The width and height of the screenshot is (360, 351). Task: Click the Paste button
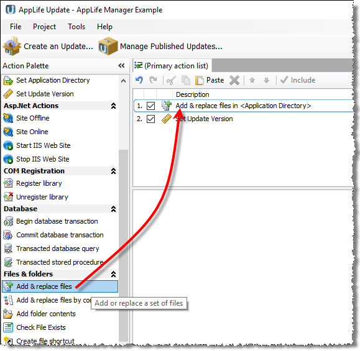210,80
